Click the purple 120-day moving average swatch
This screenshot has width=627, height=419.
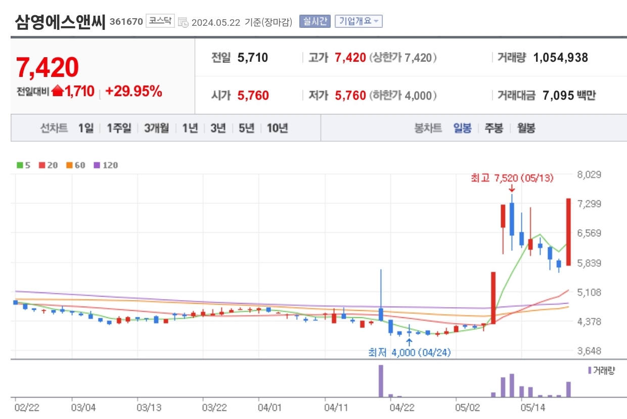(97, 165)
